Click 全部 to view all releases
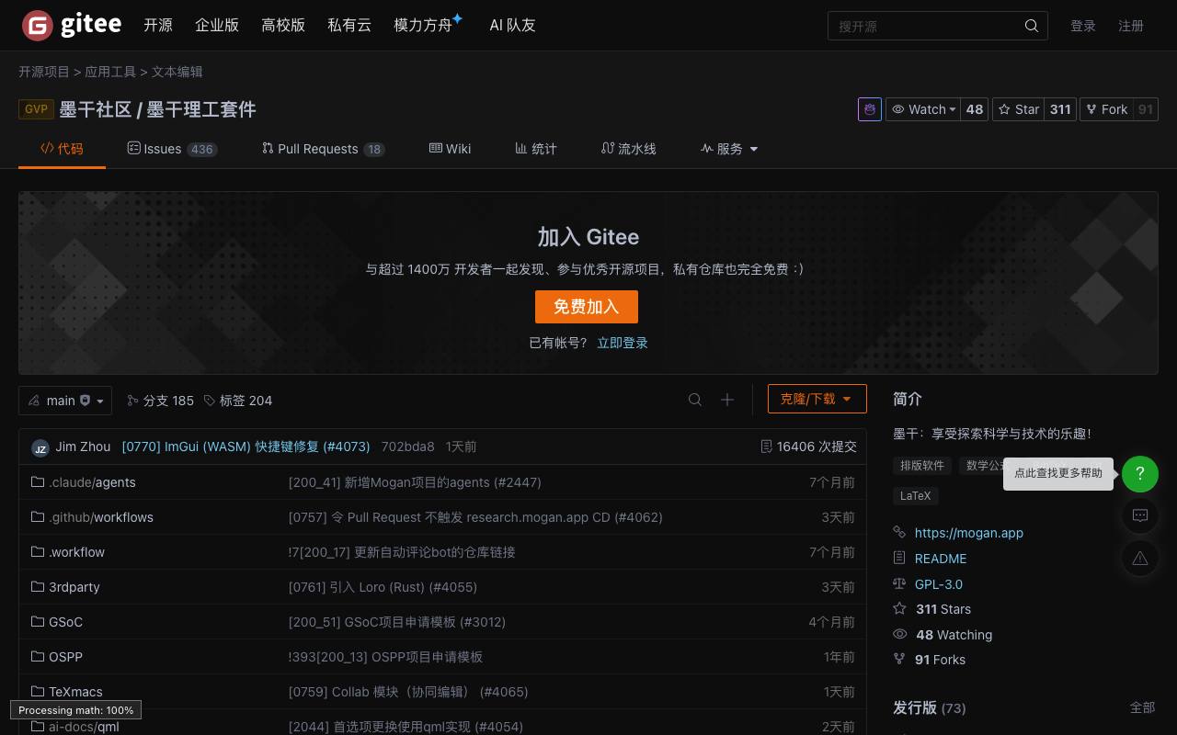Viewport: 1177px width, 735px height. tap(1142, 707)
